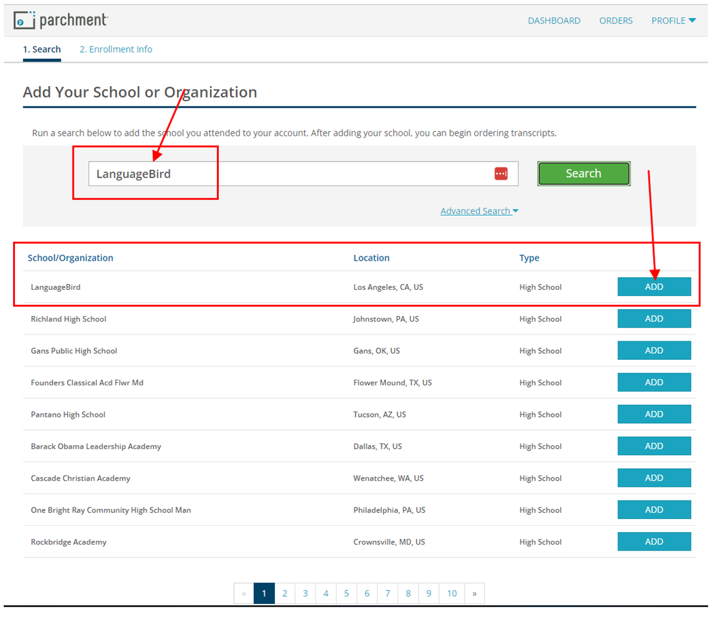Click Johnstown, PA, US location
Screen dimensions: 718x617
pos(386,319)
